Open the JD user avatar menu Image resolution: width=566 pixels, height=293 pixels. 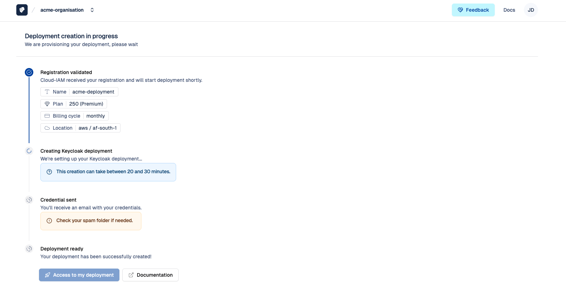pyautogui.click(x=531, y=10)
